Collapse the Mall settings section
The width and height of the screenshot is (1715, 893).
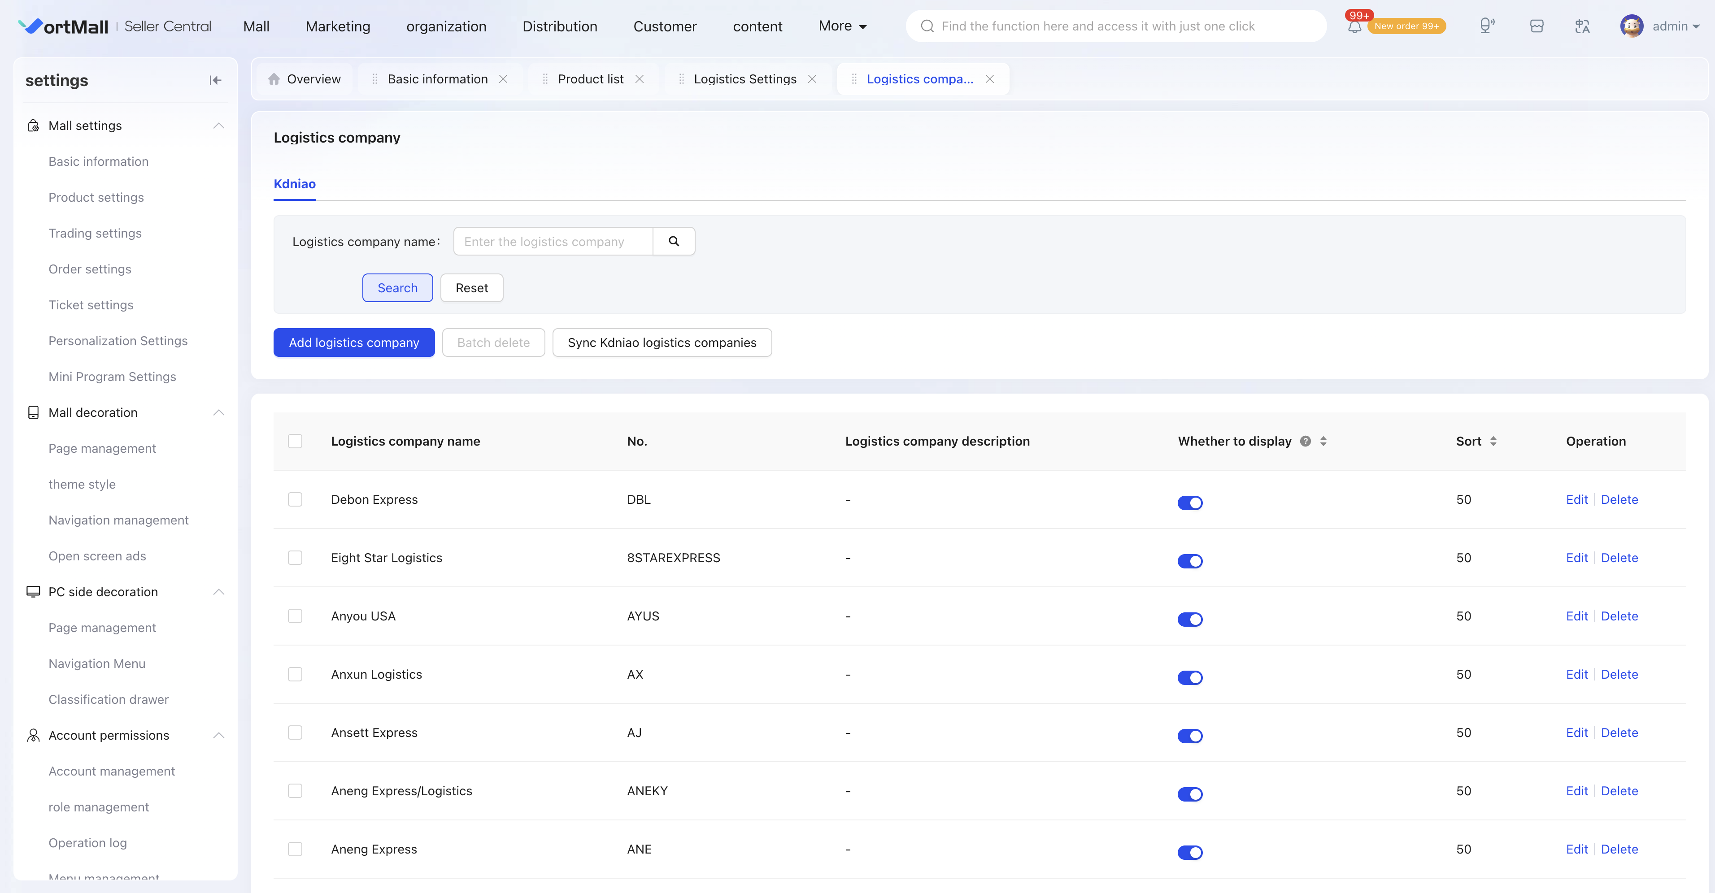pyautogui.click(x=218, y=126)
